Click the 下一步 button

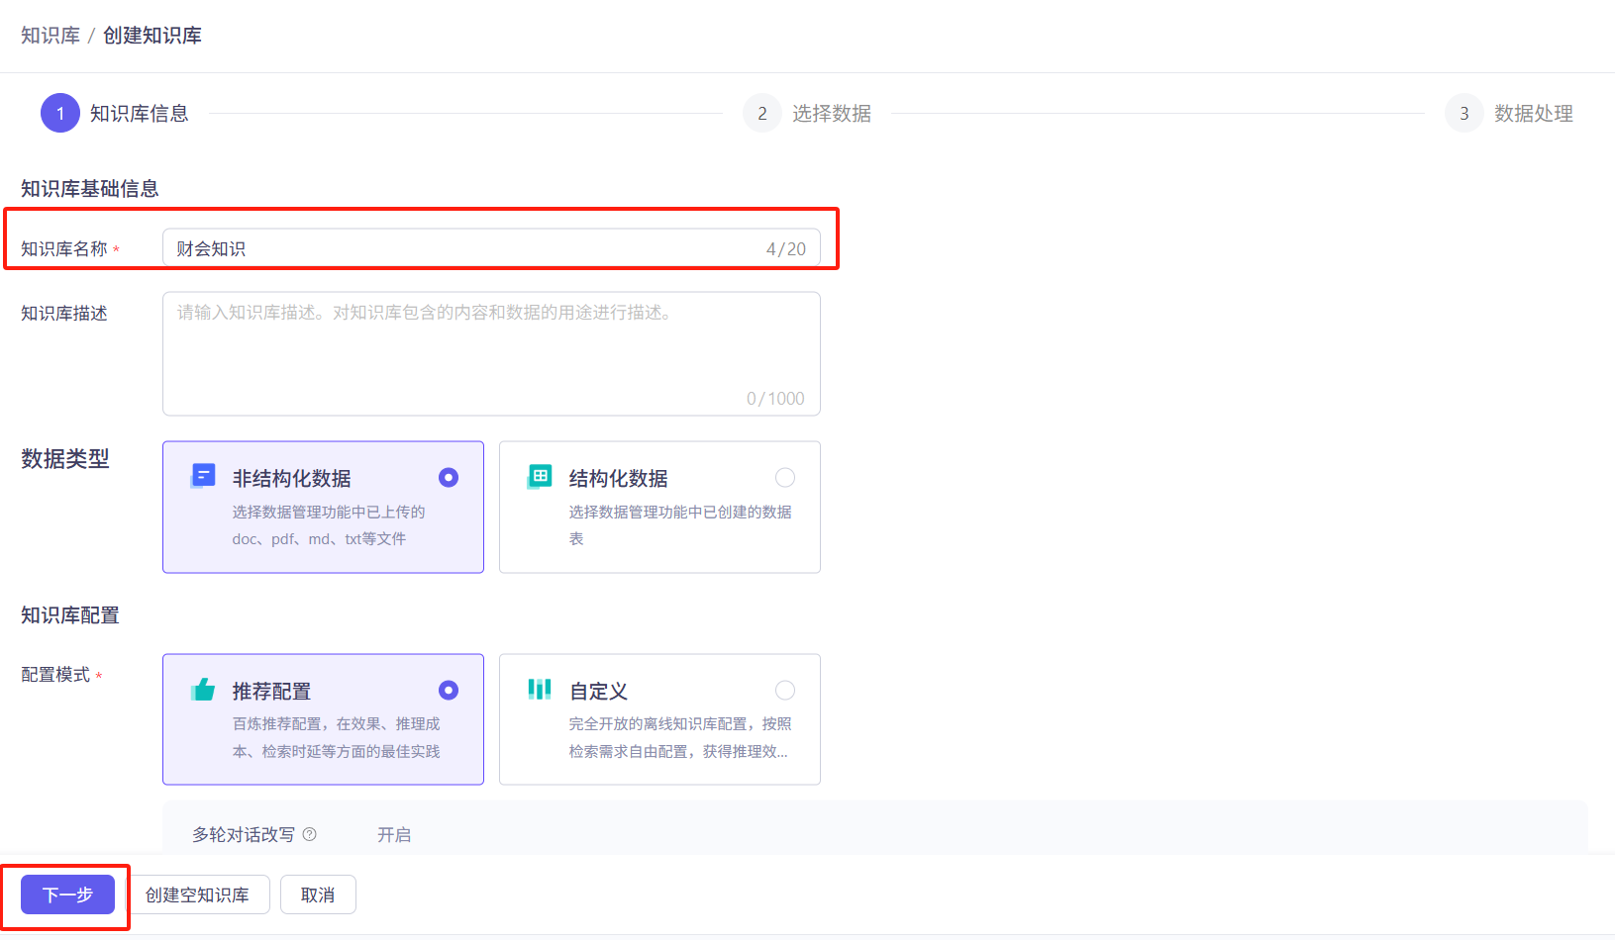pyautogui.click(x=65, y=893)
